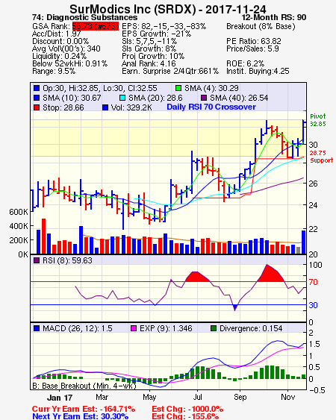Click the Anal Rank: 4.16 text
Viewport: 336px width, 420px height.
point(149,63)
